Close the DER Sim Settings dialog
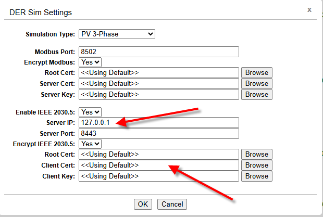Viewport: 323px width, 217px height. (x=309, y=10)
